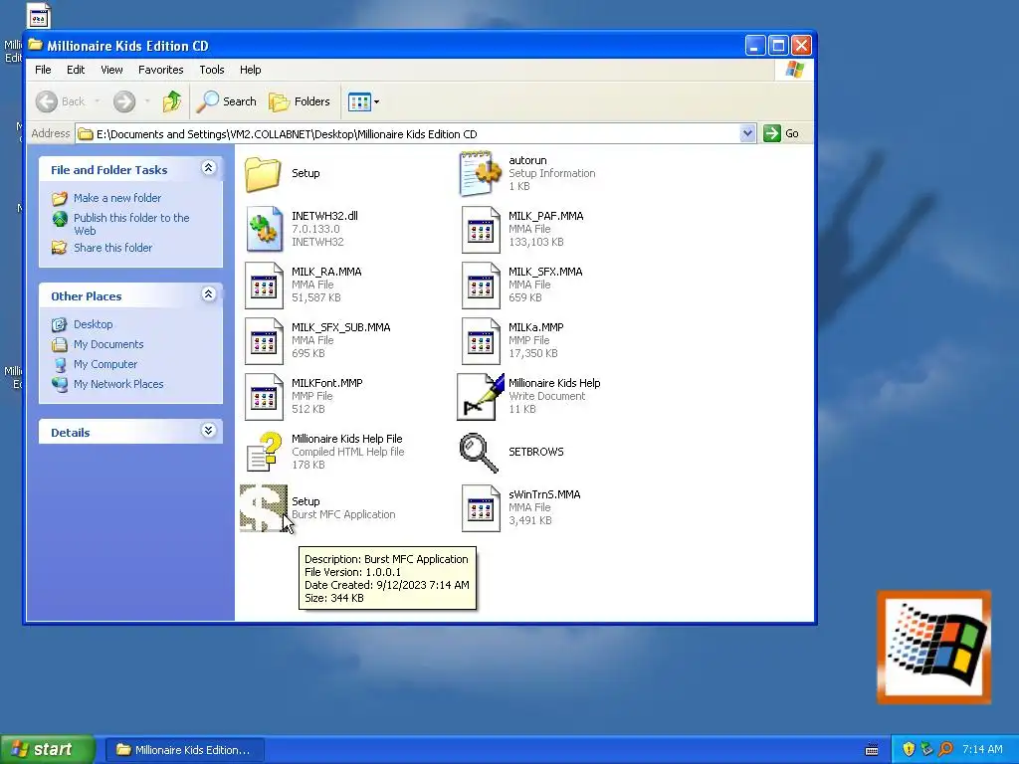Minimize the Millionaire Kids Edition CD window
The image size is (1019, 764).
coord(754,46)
